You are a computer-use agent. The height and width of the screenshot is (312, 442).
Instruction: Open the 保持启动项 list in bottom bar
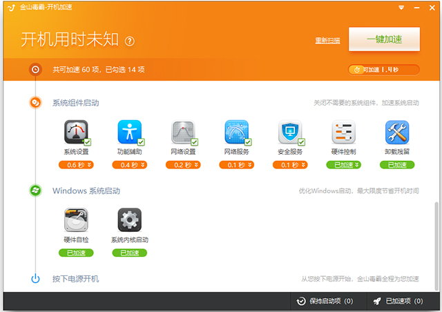click(324, 301)
